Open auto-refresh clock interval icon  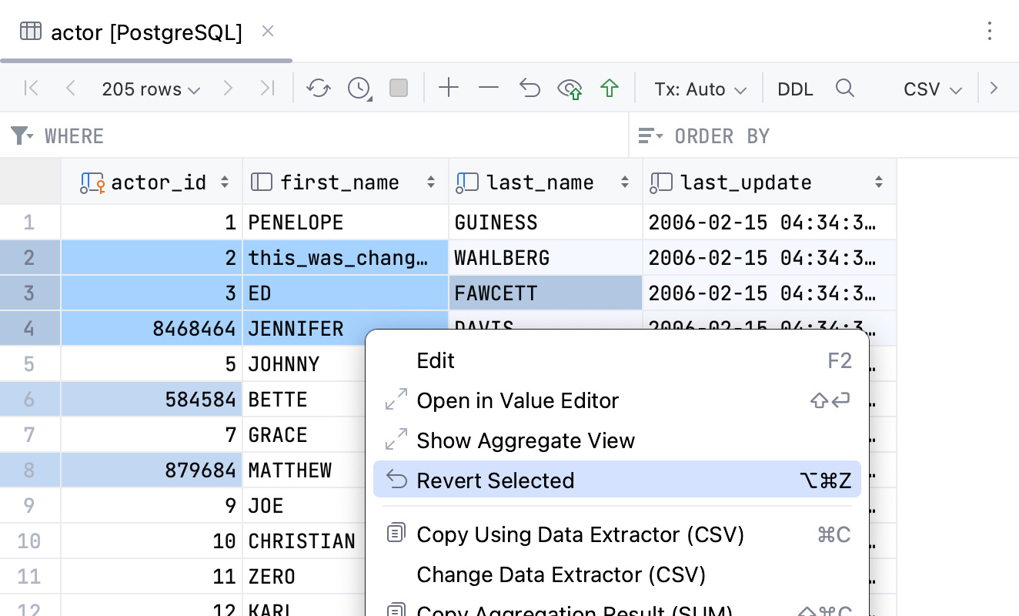[359, 89]
